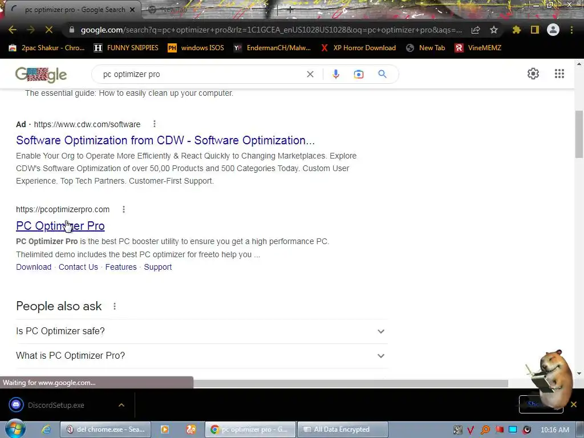Open options dots for the CDW ad
Screen dimensions: 584x438
(155, 124)
